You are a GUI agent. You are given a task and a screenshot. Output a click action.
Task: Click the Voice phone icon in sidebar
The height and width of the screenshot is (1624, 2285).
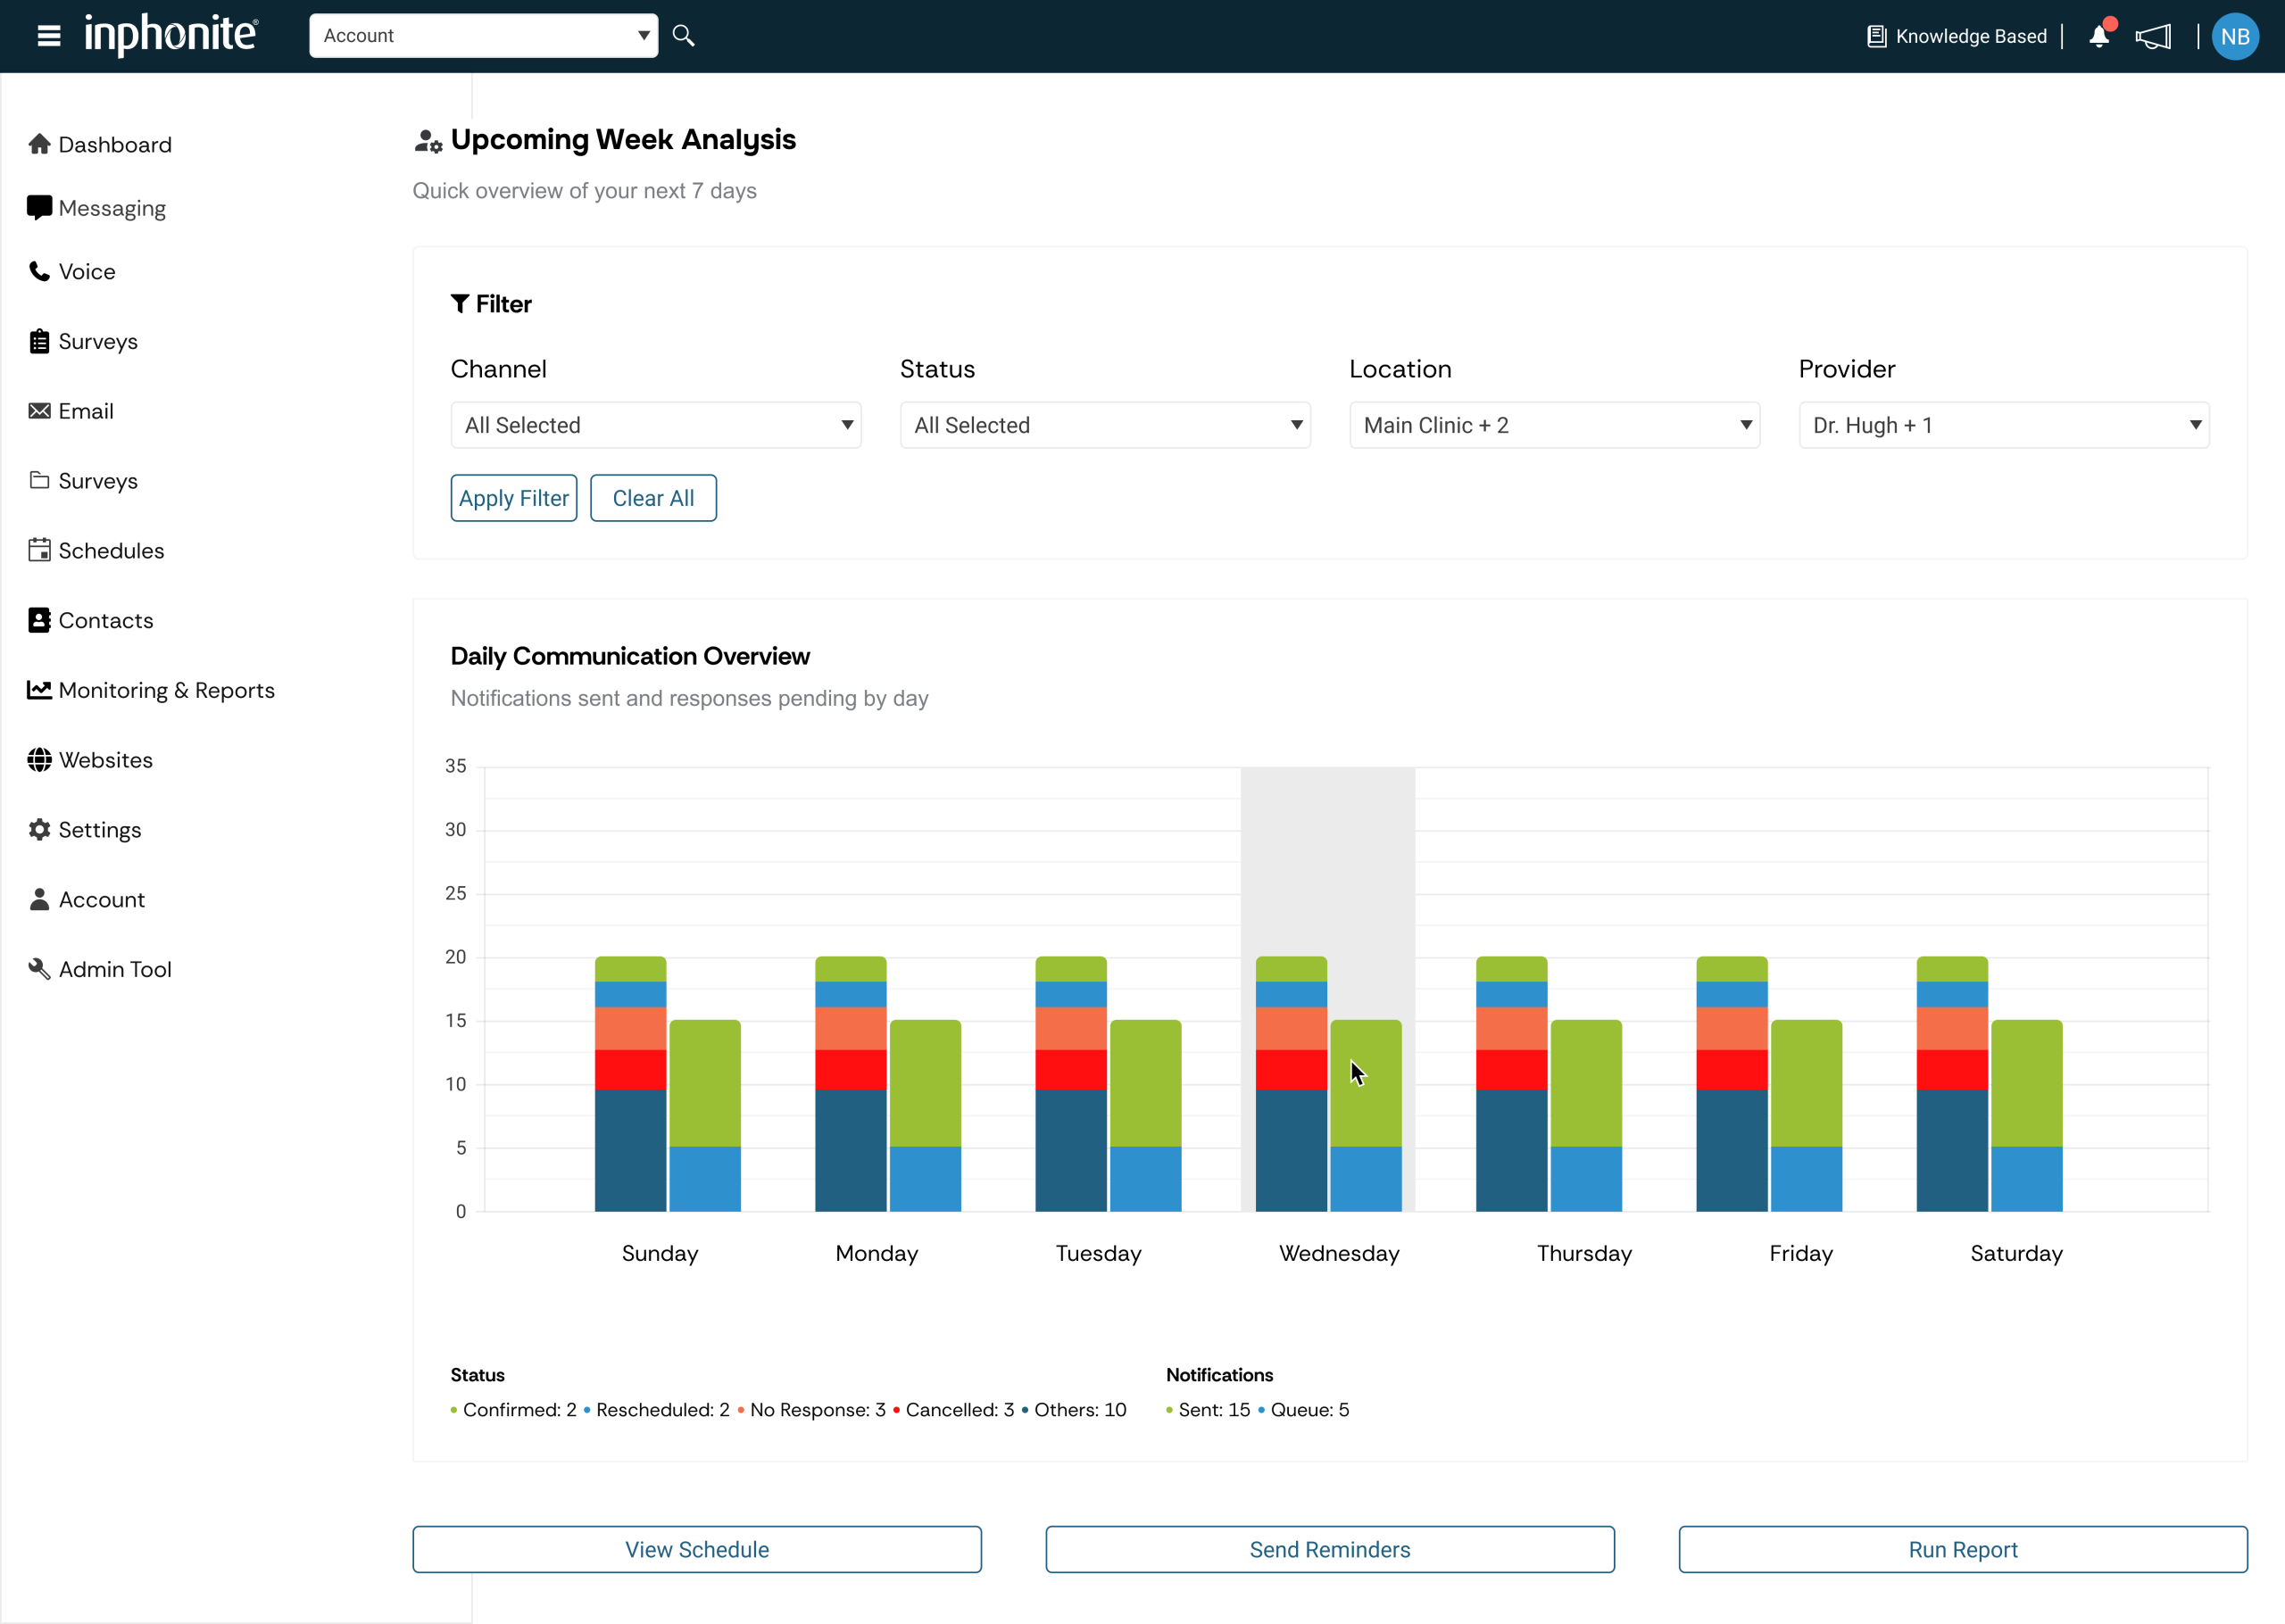[x=39, y=271]
